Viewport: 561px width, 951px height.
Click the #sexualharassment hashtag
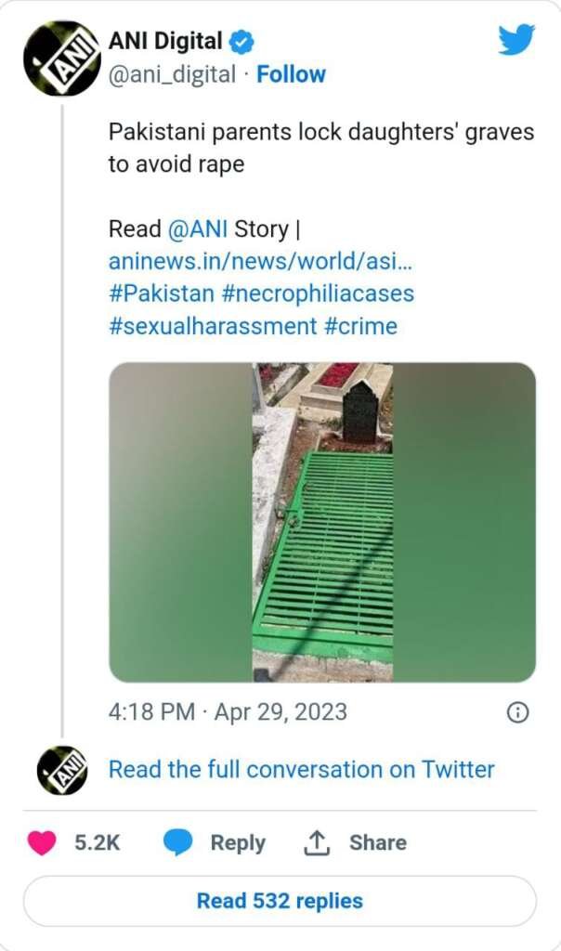213,326
